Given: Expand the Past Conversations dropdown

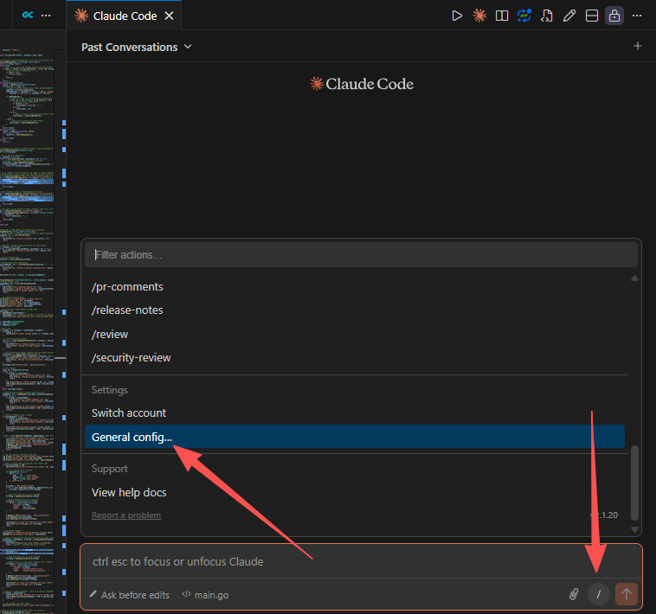Looking at the screenshot, I should click(137, 47).
